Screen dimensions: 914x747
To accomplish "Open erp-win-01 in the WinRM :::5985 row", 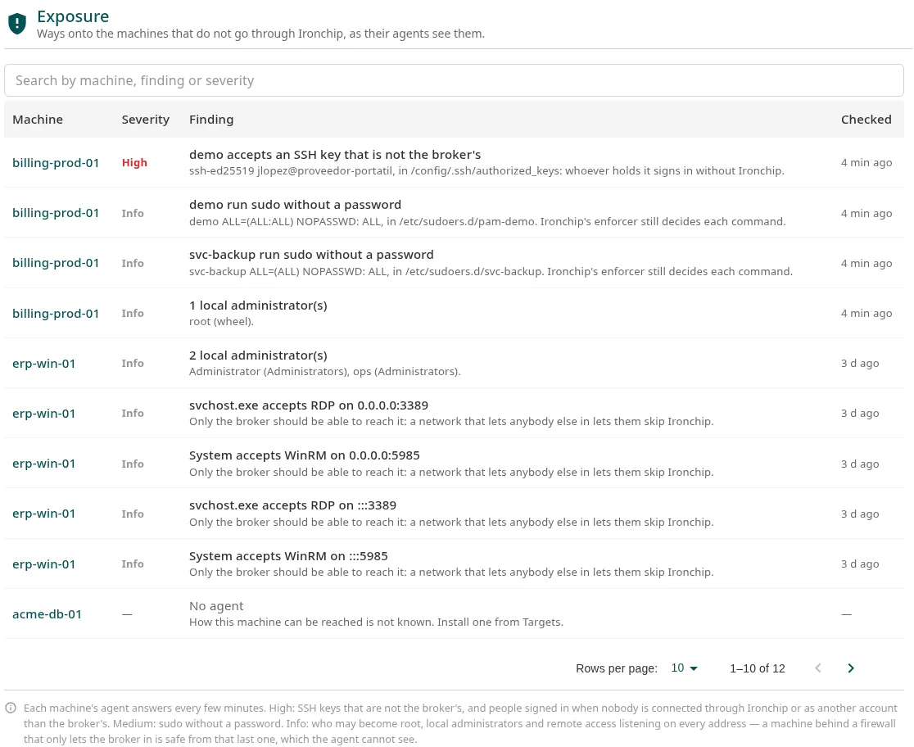I will [43, 564].
